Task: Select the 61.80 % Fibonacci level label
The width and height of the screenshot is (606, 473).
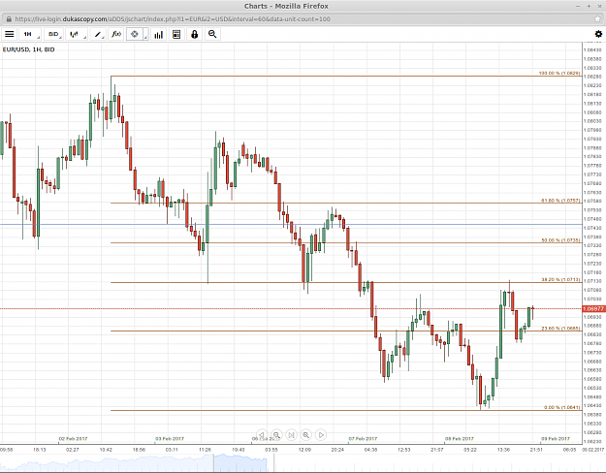Action: 560,201
